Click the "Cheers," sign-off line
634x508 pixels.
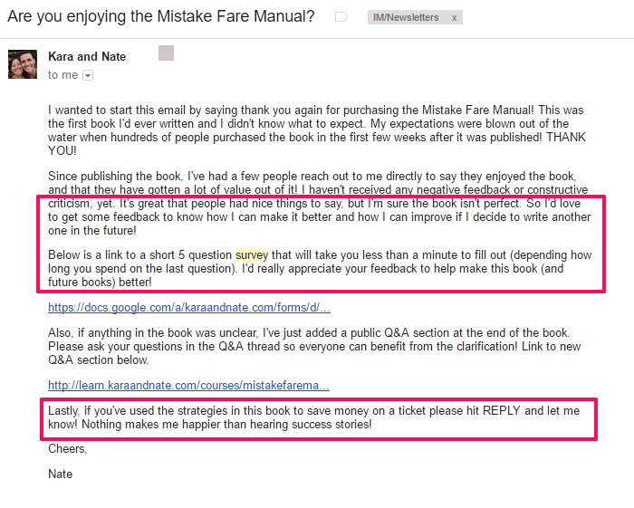coord(68,449)
